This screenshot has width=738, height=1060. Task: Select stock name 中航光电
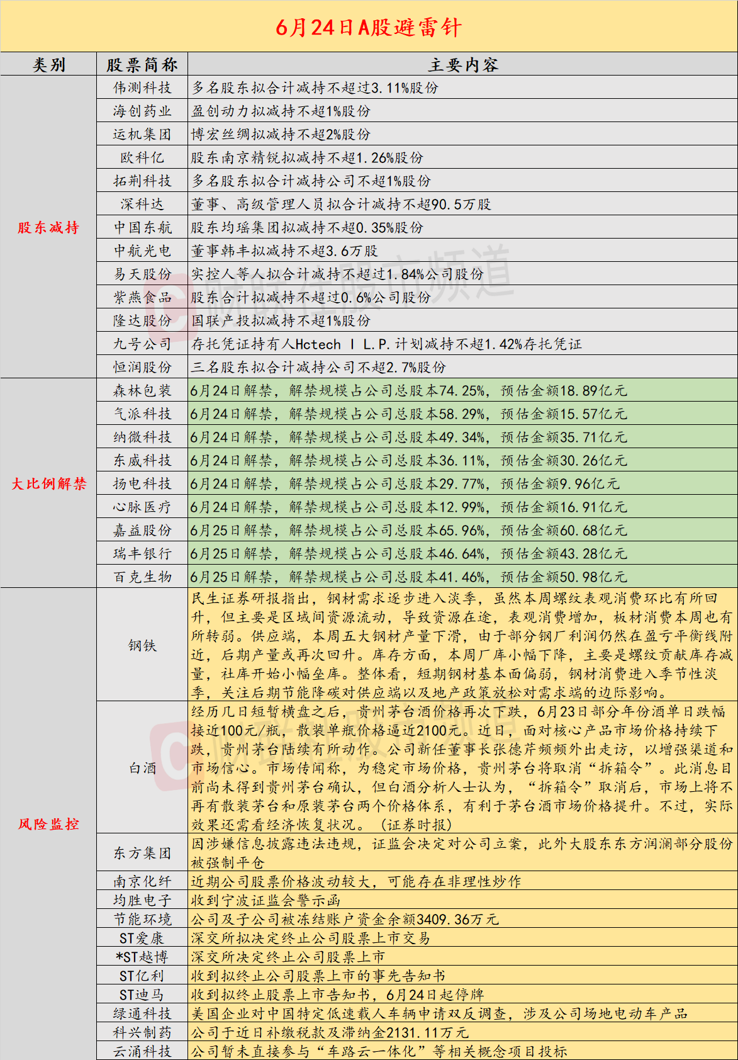click(142, 251)
